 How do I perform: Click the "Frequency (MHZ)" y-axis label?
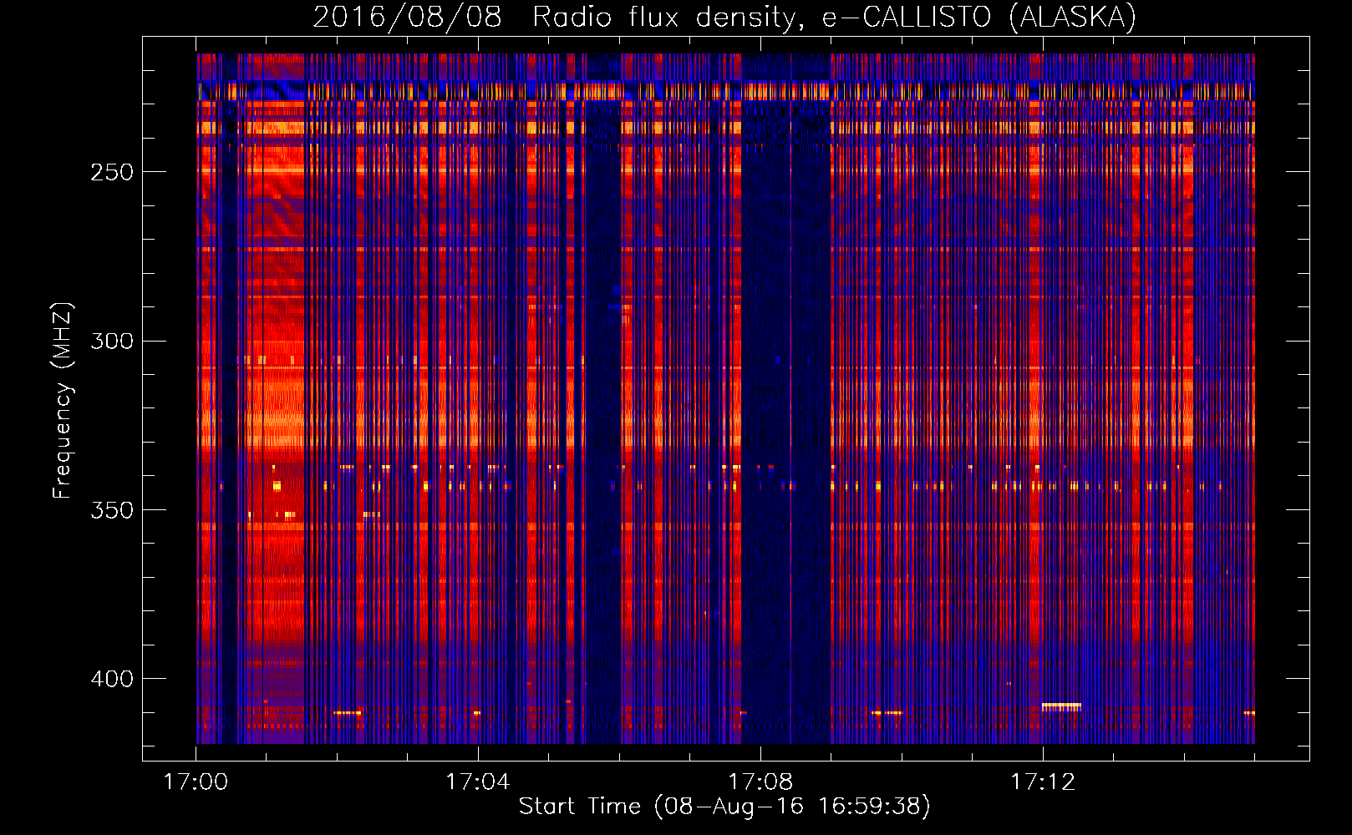click(63, 401)
